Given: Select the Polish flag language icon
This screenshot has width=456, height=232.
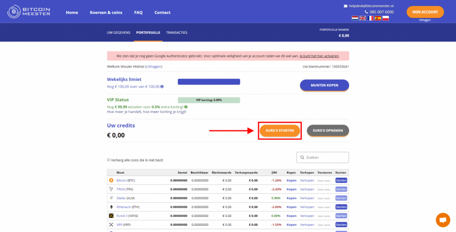Looking at the screenshot, I should (386, 18).
